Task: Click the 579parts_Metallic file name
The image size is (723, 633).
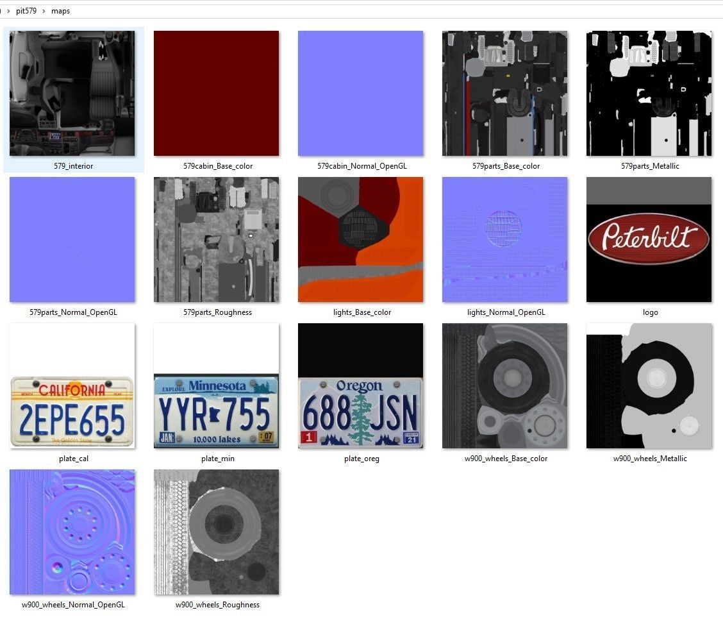Action: tap(650, 166)
